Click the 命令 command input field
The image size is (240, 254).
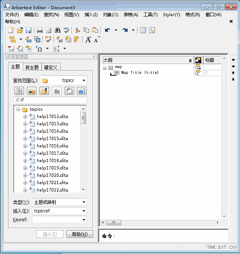point(163,236)
